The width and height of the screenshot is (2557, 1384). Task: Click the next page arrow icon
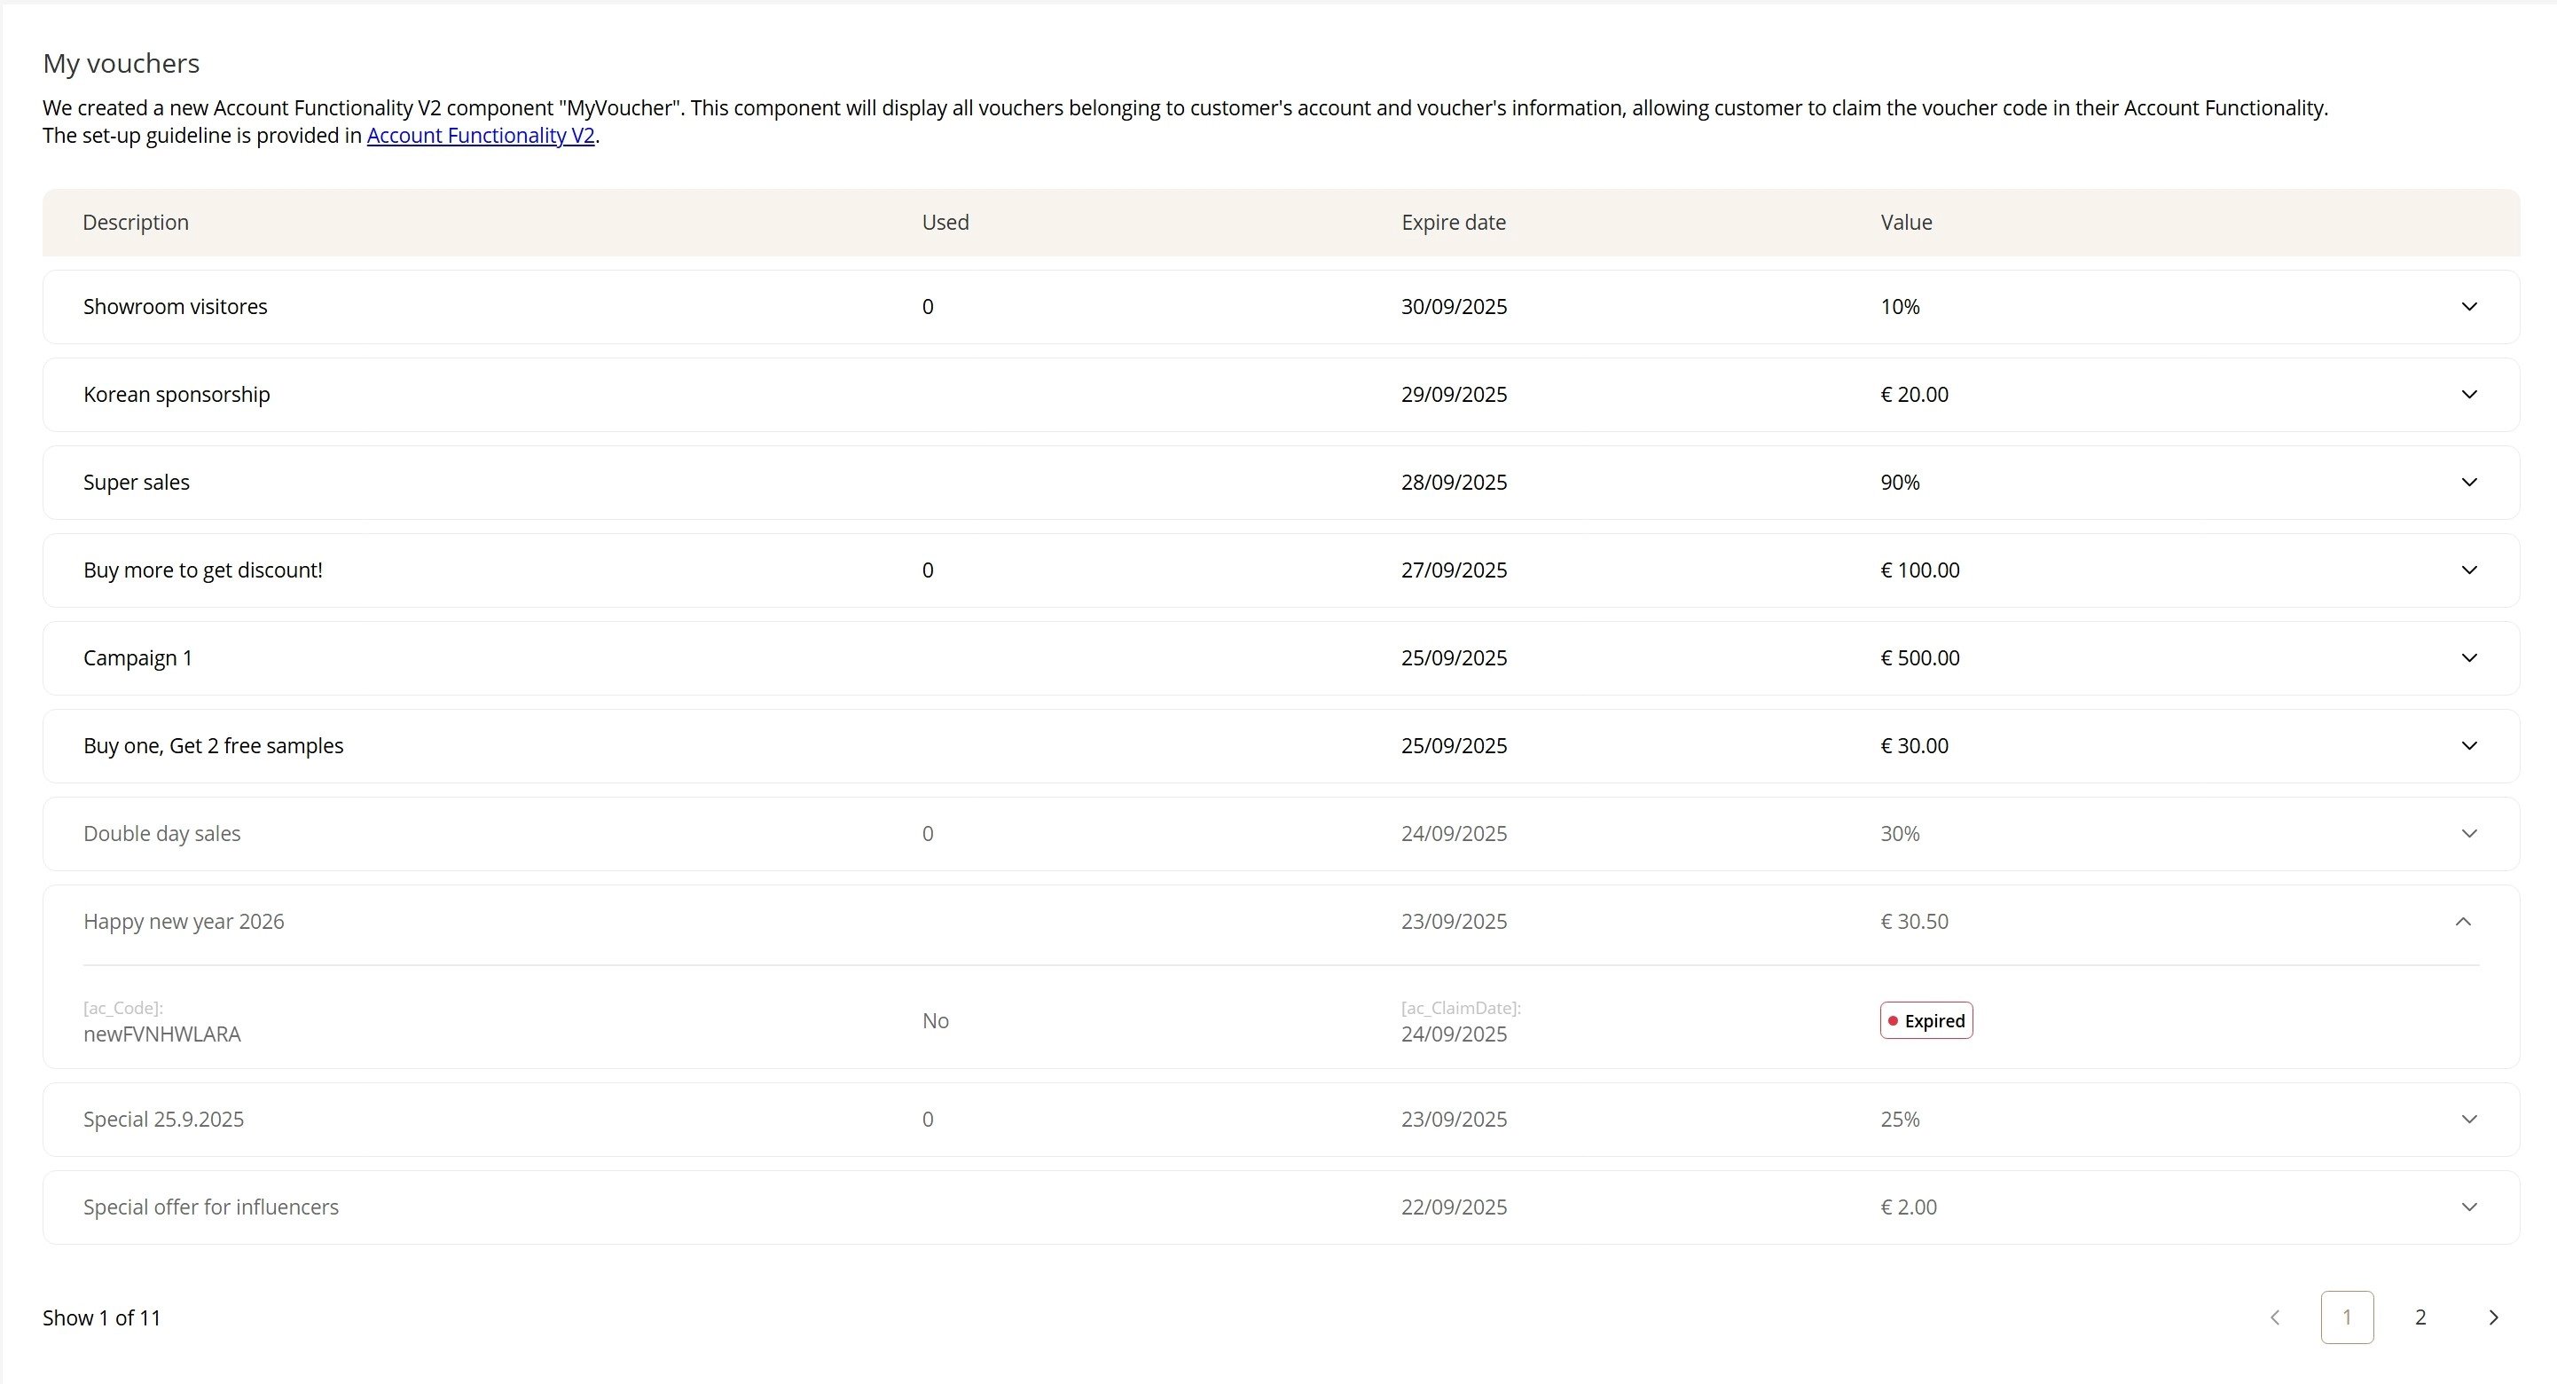pyautogui.click(x=2492, y=1317)
